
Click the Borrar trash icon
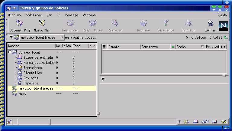coord(210,23)
